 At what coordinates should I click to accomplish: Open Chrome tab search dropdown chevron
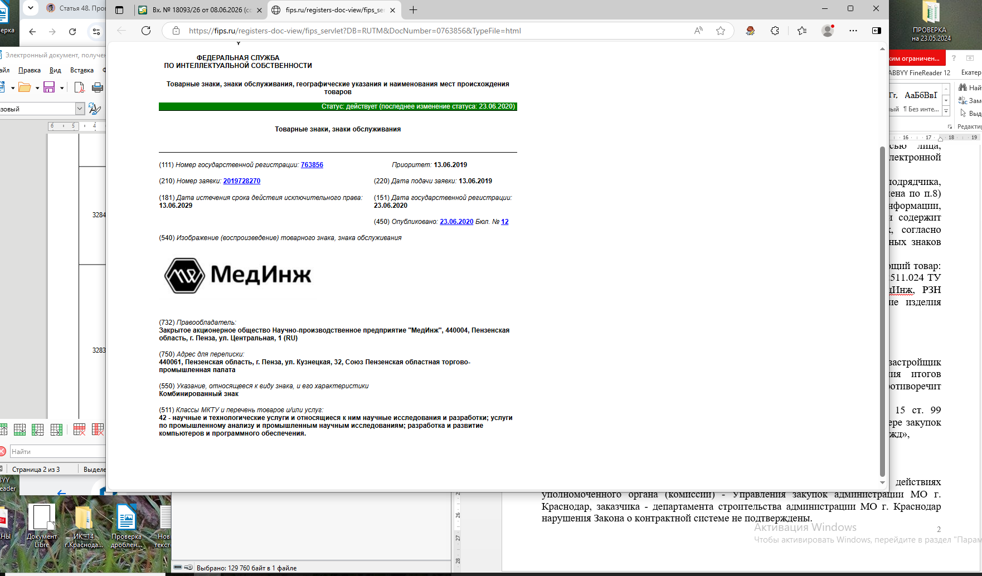click(x=31, y=8)
